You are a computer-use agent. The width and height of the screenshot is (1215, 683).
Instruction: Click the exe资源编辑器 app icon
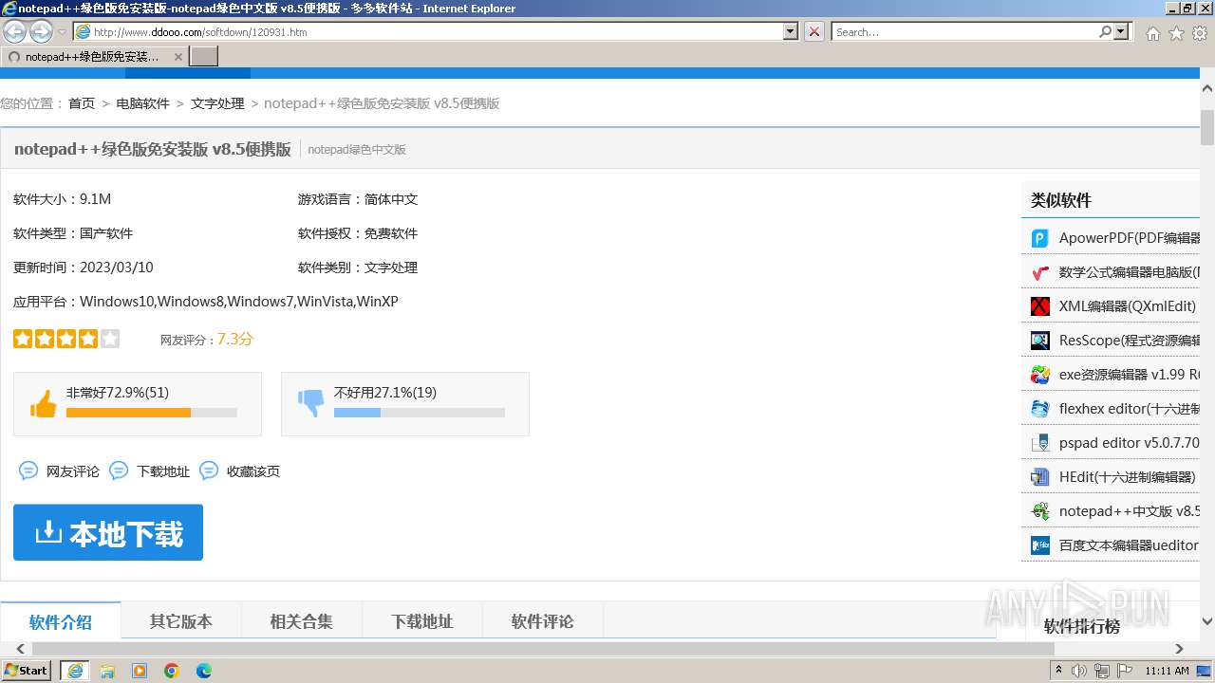click(1040, 375)
